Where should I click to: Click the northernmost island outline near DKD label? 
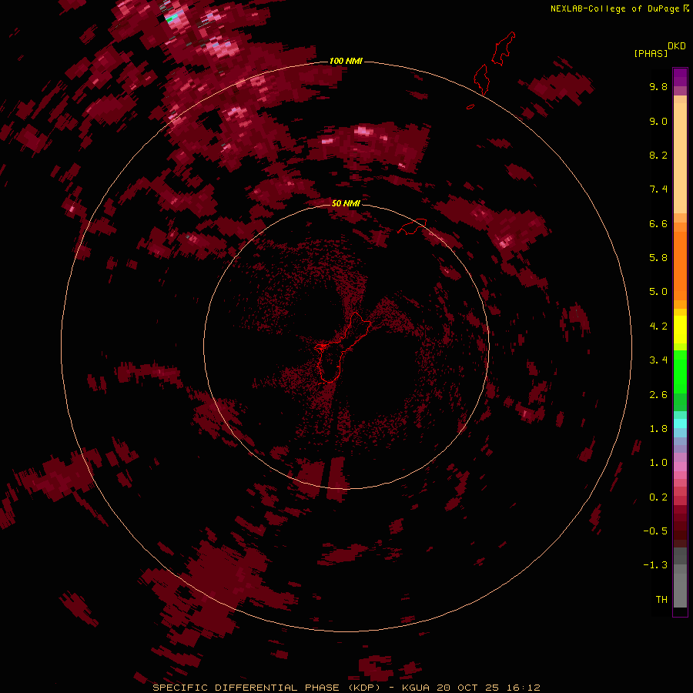click(x=504, y=49)
